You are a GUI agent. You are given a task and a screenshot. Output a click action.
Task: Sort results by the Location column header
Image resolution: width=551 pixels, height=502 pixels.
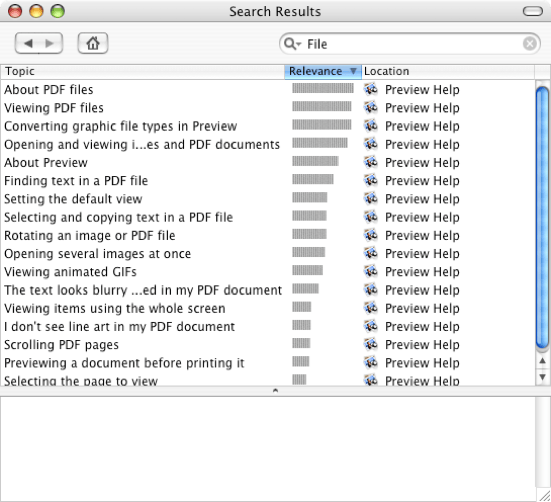tap(448, 71)
